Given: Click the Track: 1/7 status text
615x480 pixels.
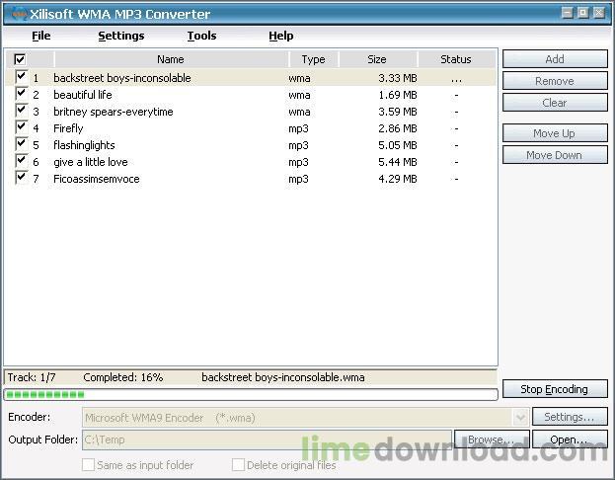Looking at the screenshot, I should point(32,377).
